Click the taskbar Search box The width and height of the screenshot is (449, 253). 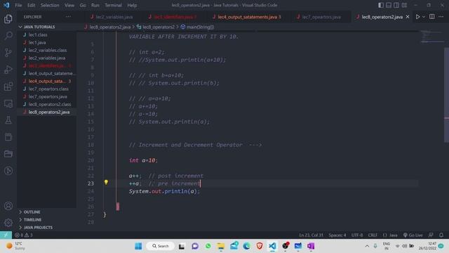tap(160, 246)
